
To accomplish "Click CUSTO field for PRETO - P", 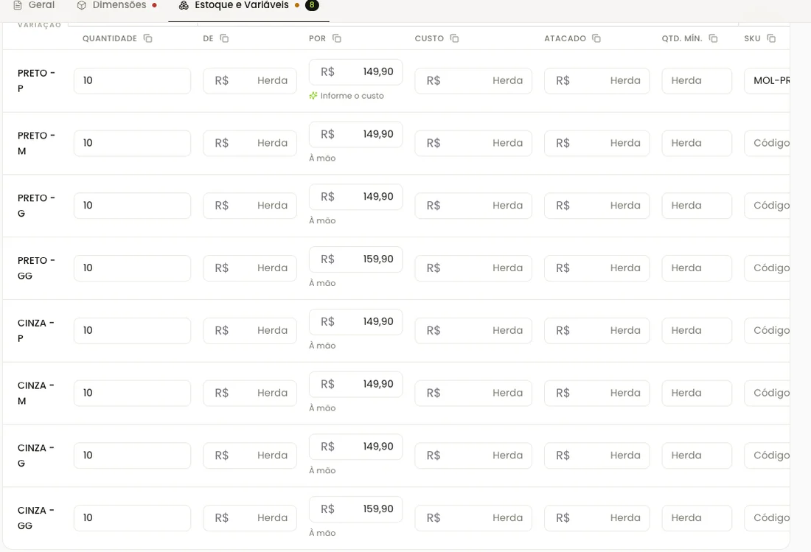I will click(x=473, y=80).
